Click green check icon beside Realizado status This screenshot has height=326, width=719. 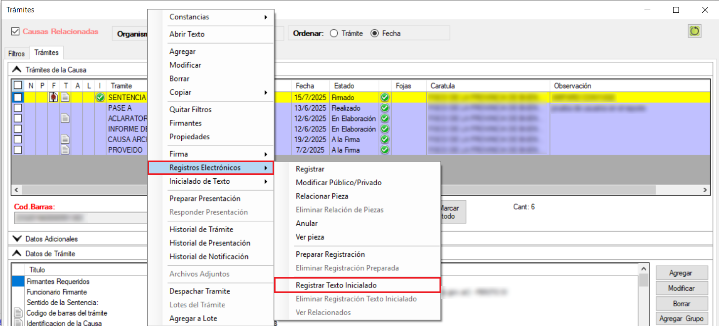385,108
